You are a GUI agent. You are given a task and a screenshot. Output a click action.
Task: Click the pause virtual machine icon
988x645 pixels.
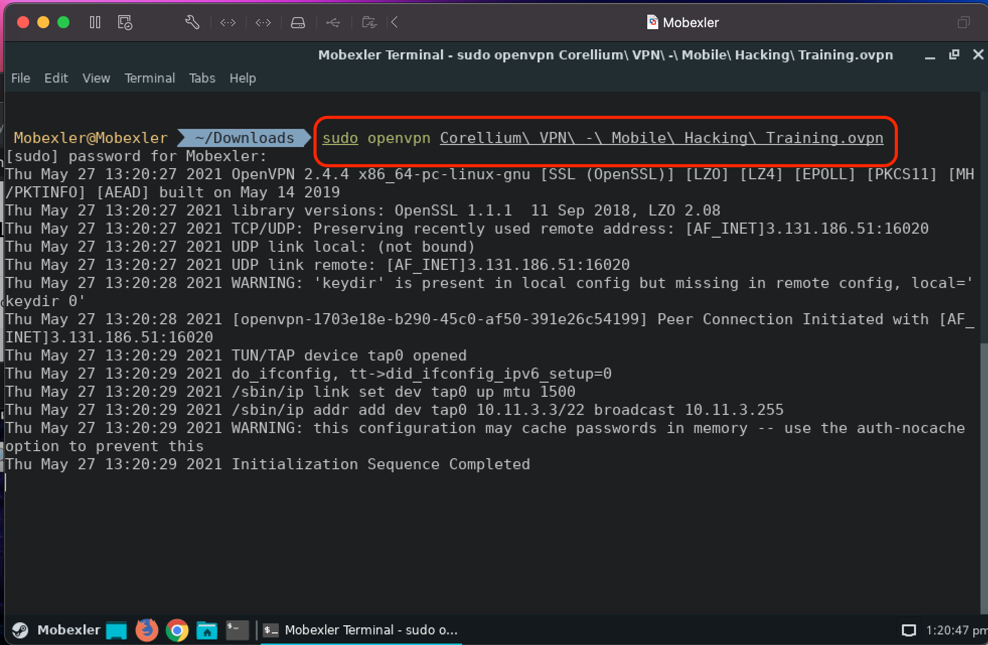click(95, 22)
